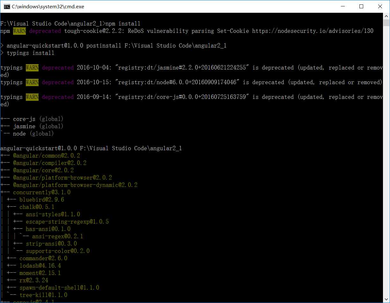The image size is (390, 303).
Task: Click '@angular/platform-browser-dynamic@2.0.2' entry
Action: click(x=75, y=185)
